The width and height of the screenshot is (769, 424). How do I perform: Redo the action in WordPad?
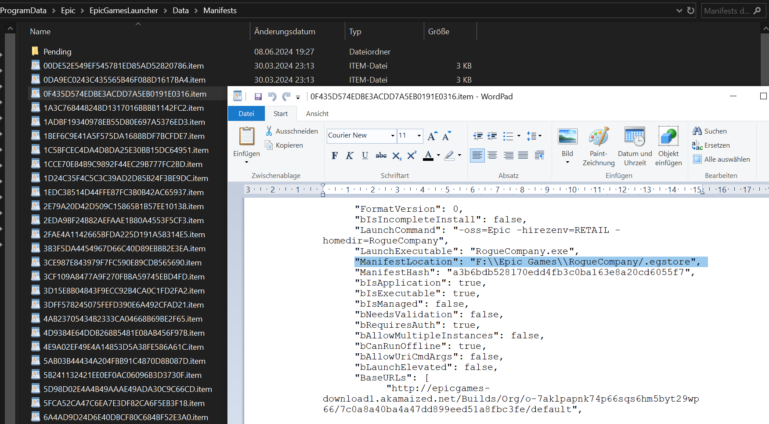click(286, 97)
